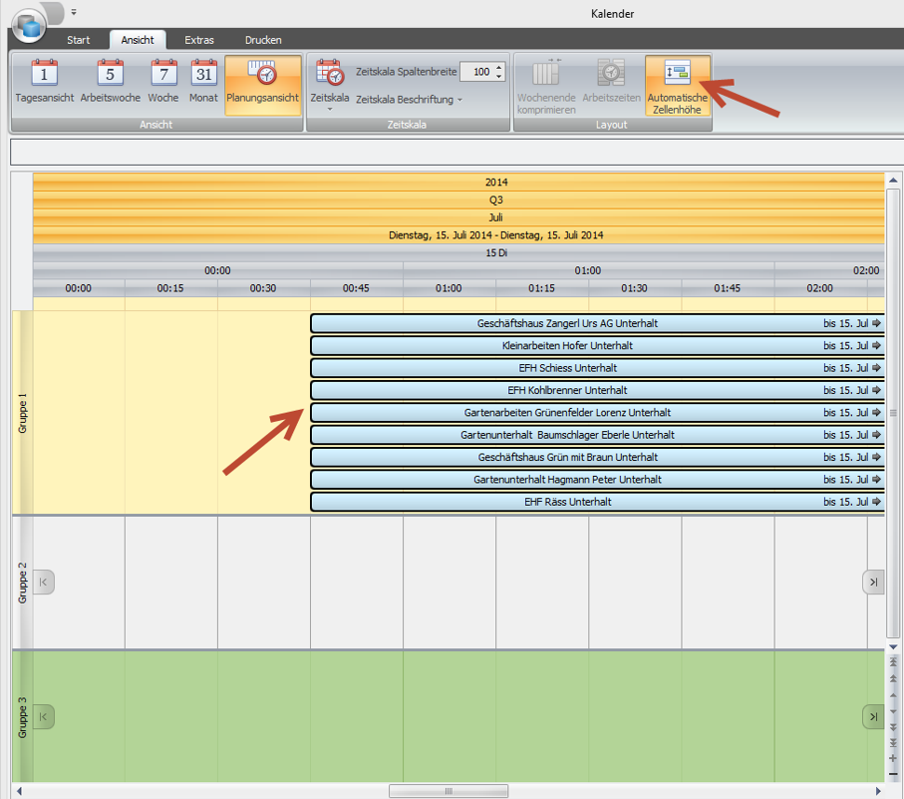Switch to Monat month view
This screenshot has width=904, height=799.
[203, 82]
